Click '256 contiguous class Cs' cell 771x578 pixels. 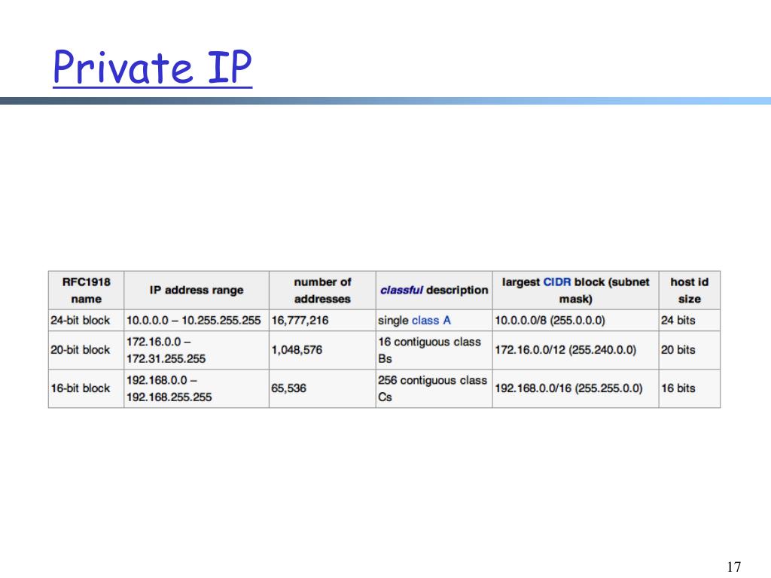[434, 388]
